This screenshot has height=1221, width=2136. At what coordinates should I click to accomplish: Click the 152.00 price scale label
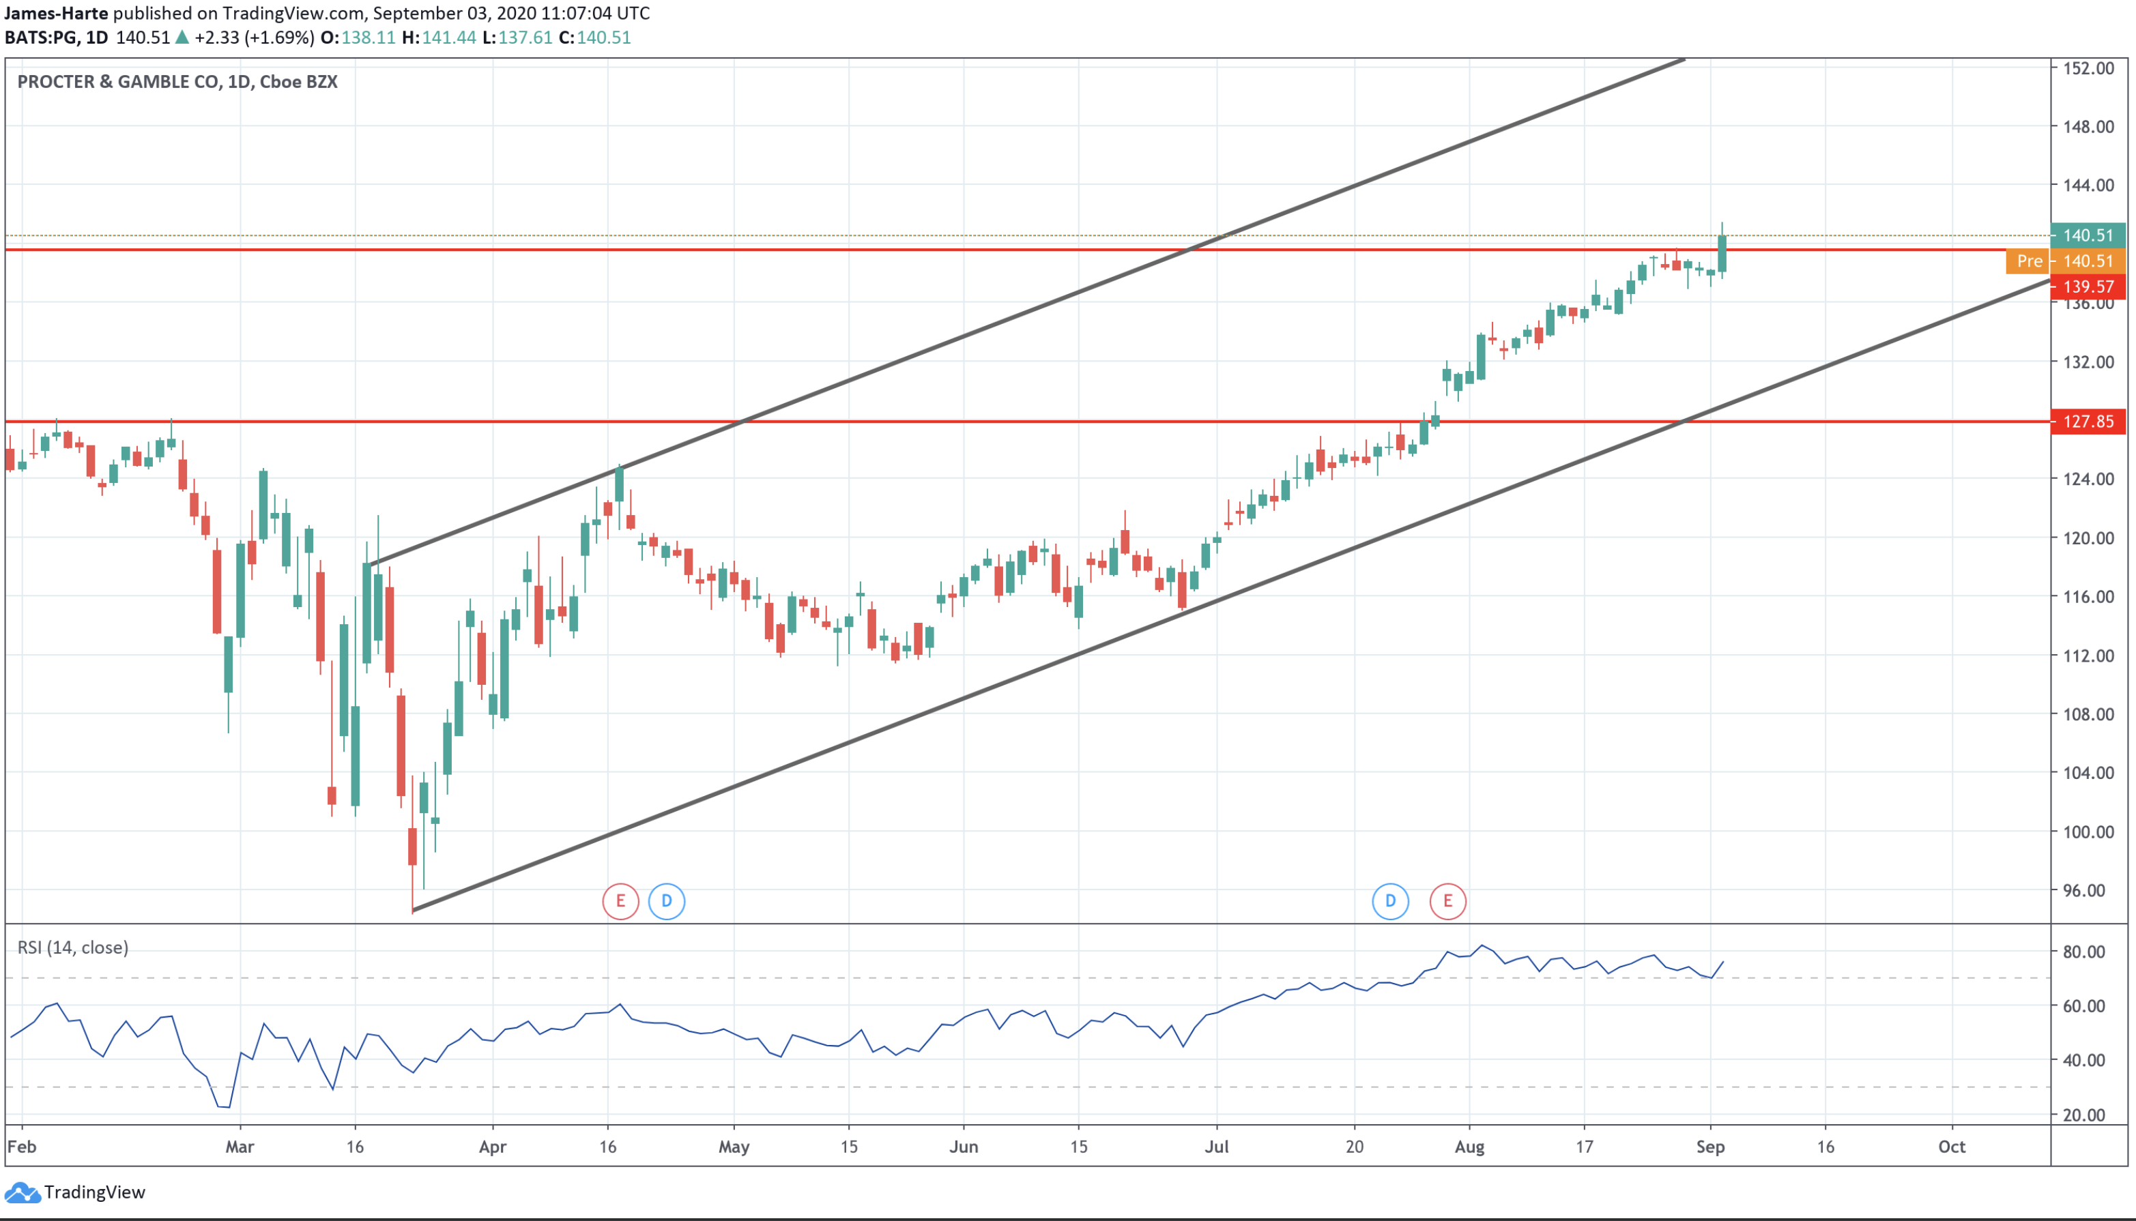(x=2088, y=68)
